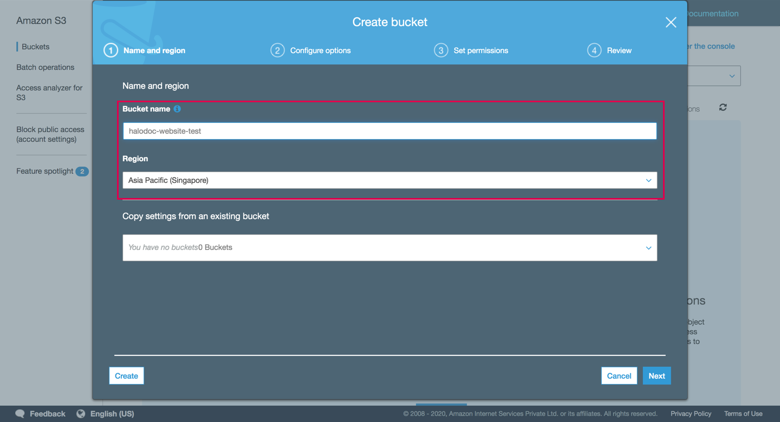Click the Feature spotlight badge showing 2
The image size is (780, 422).
pyautogui.click(x=82, y=172)
